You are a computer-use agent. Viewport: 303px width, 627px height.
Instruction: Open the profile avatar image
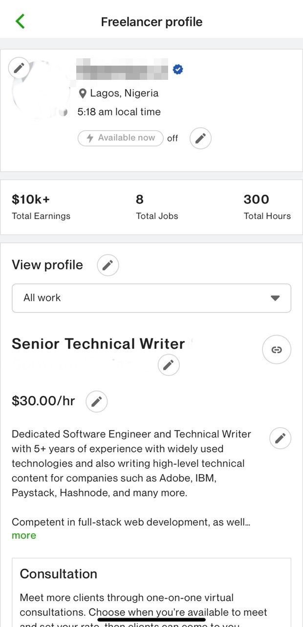40,90
